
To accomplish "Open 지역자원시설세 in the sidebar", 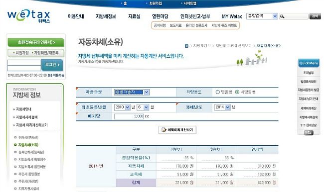I will click(x=28, y=189).
